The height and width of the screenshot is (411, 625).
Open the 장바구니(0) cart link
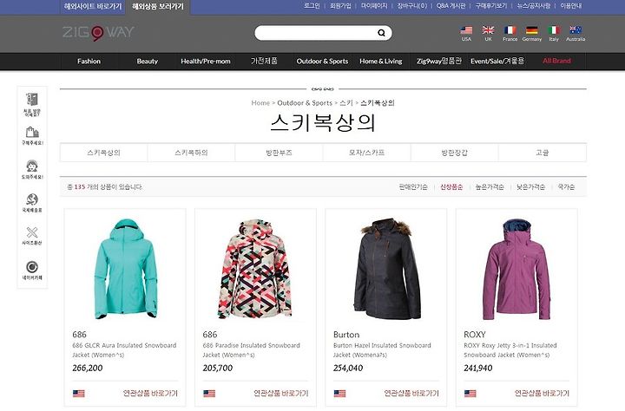coord(411,6)
